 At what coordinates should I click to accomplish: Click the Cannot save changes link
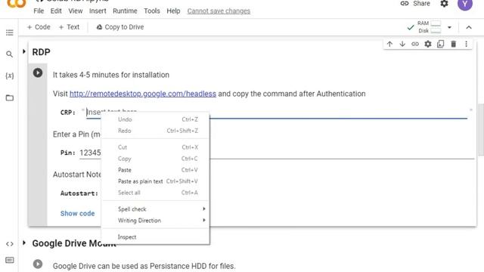219,11
